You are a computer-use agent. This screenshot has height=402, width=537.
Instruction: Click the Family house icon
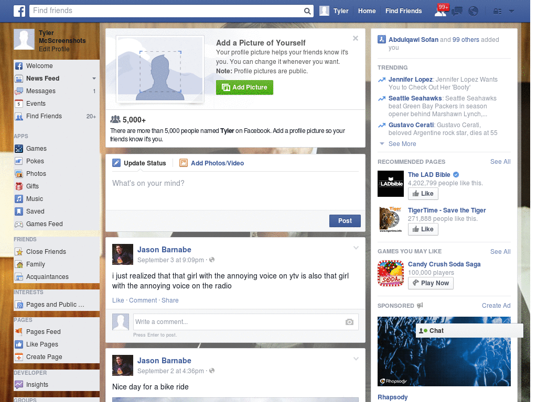[19, 264]
